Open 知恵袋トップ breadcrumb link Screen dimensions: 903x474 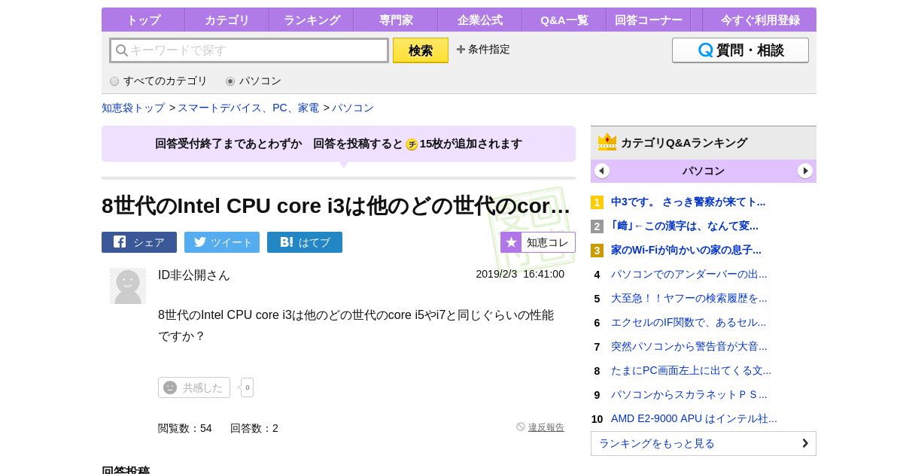point(133,108)
